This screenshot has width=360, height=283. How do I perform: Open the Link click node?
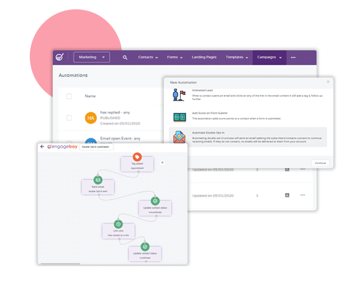point(119,231)
